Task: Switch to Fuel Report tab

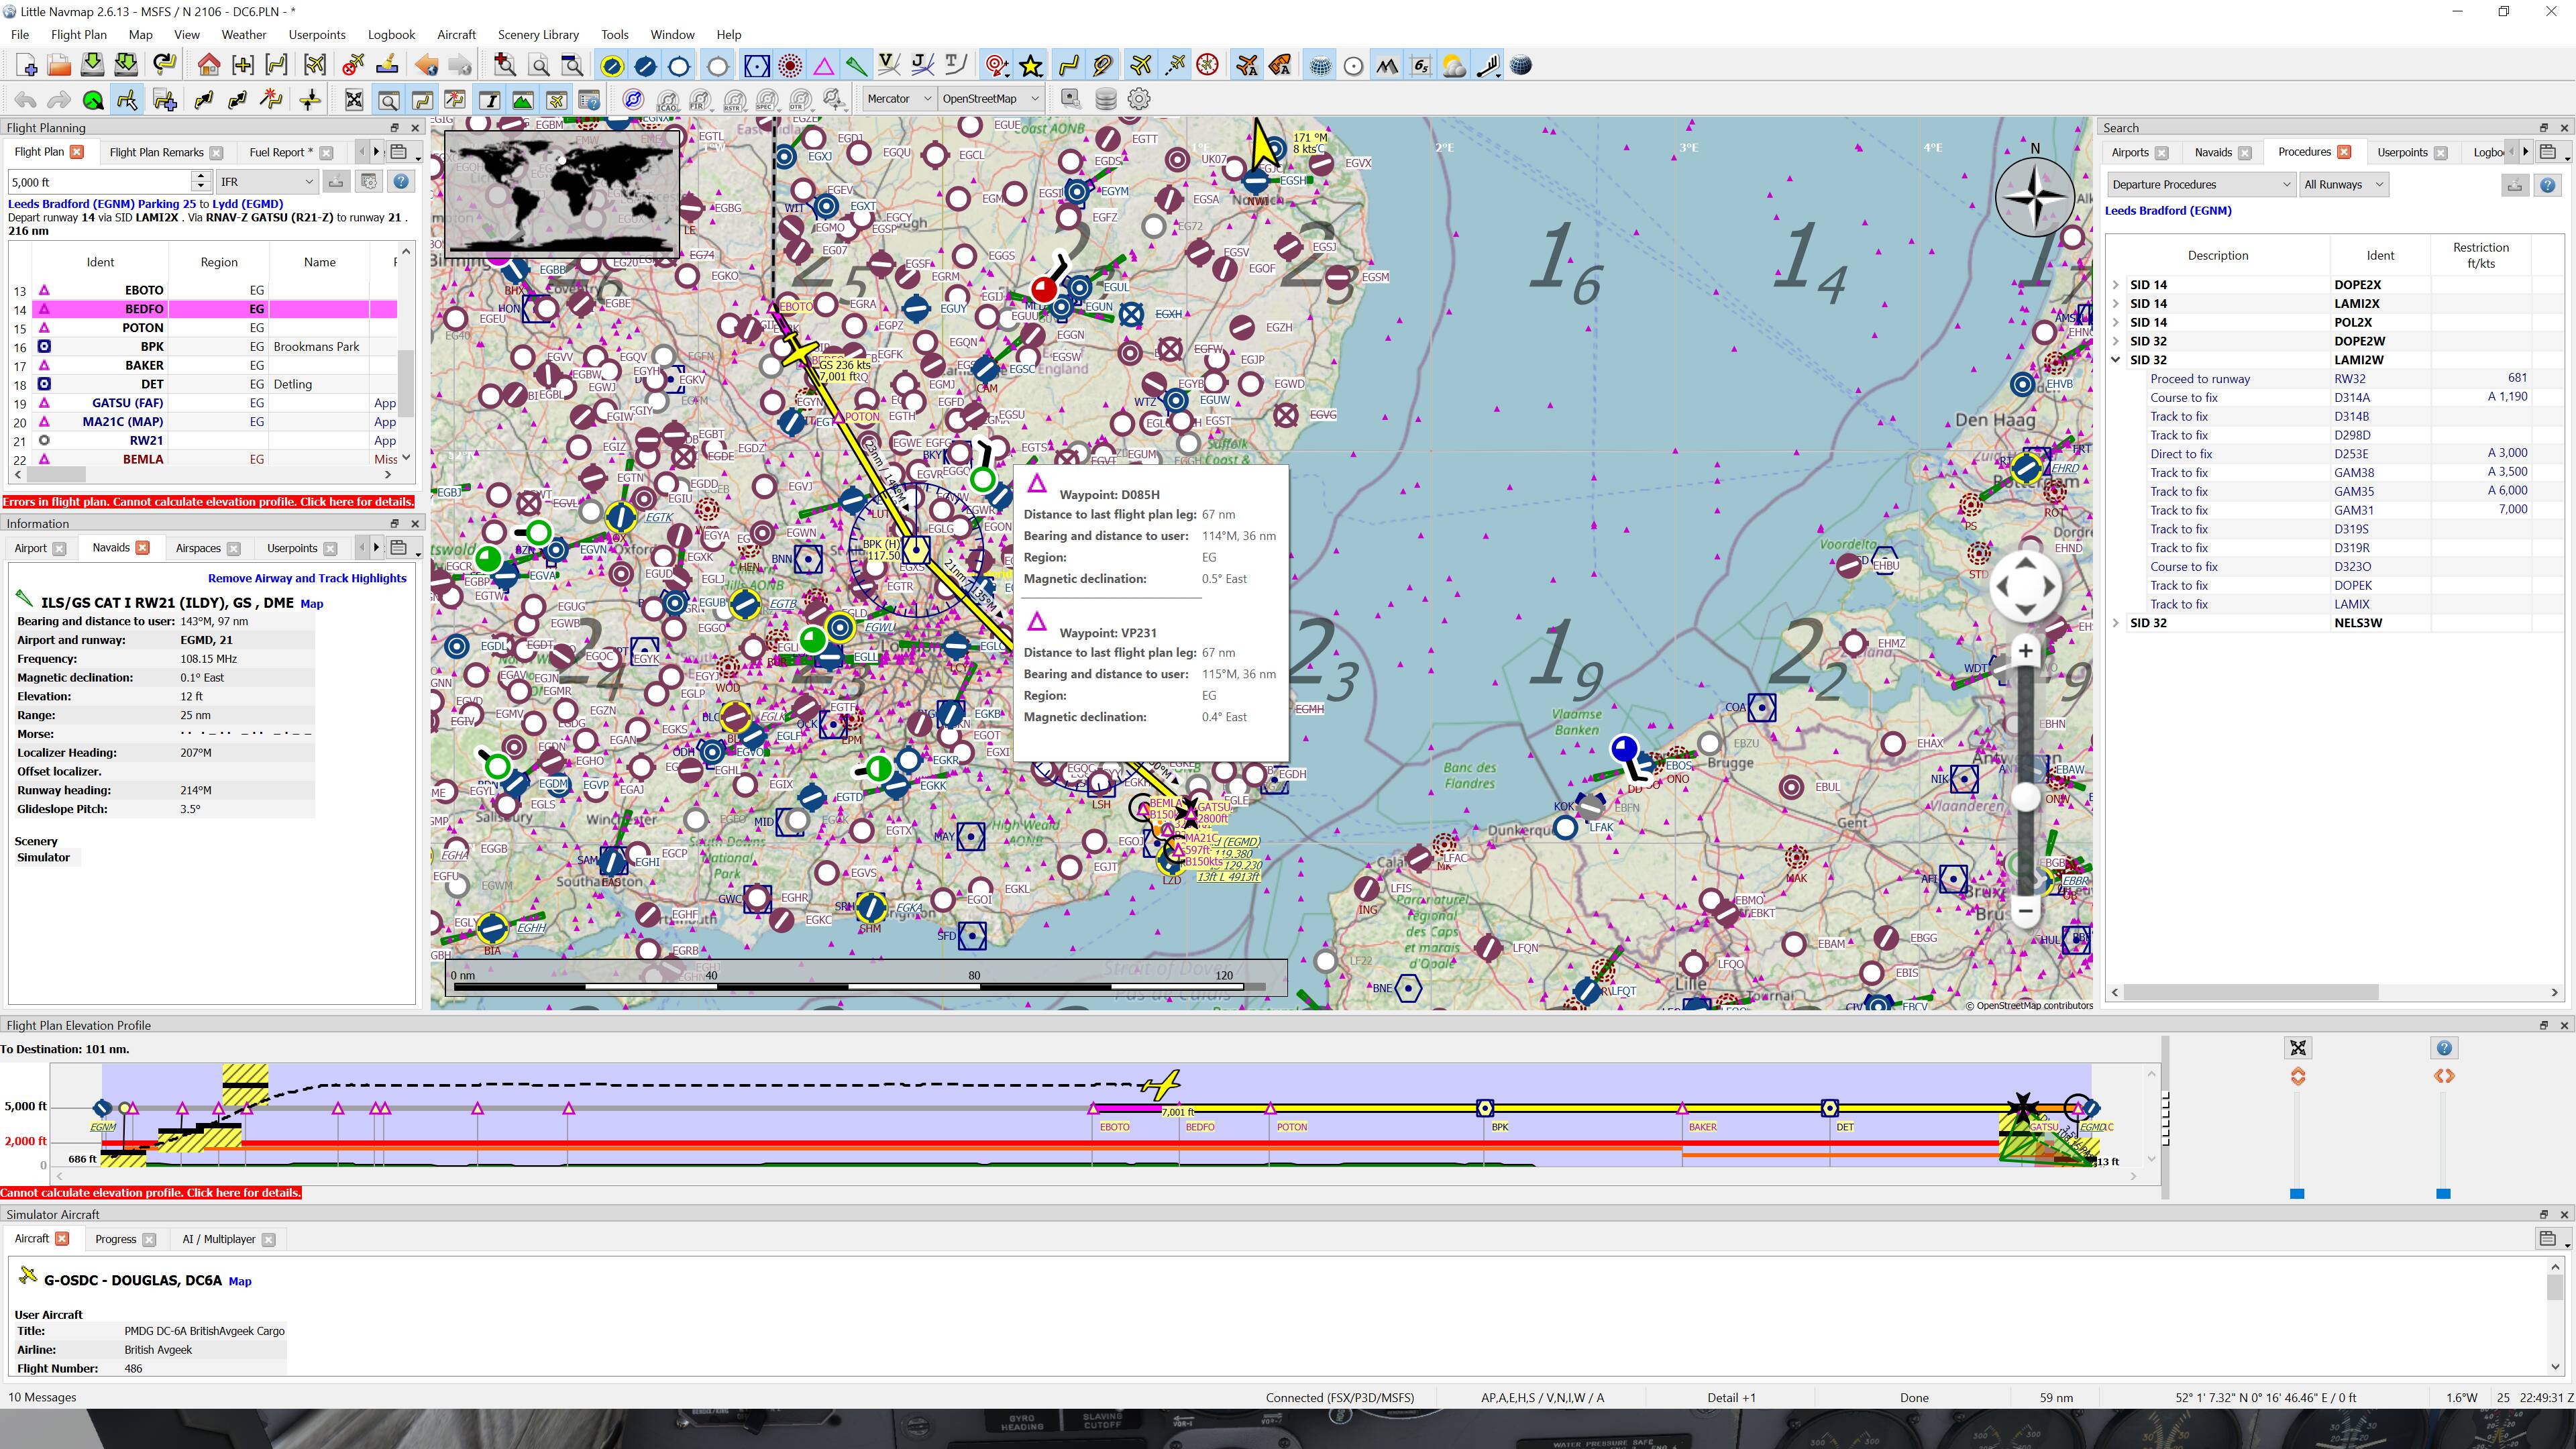Action: pos(277,152)
